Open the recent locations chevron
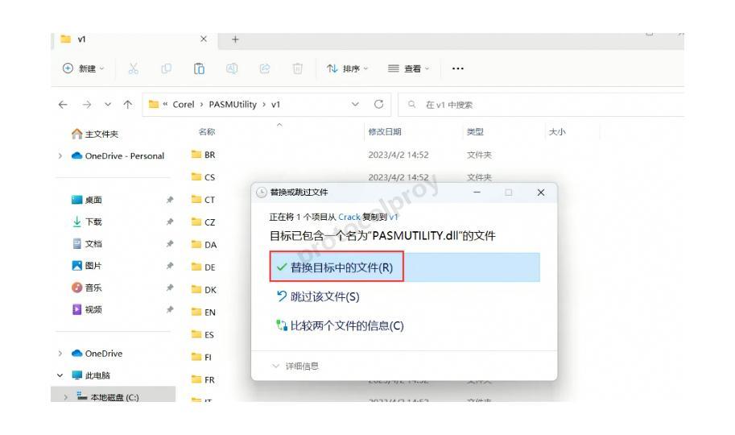Image resolution: width=735 pixels, height=435 pixels. pos(108,104)
